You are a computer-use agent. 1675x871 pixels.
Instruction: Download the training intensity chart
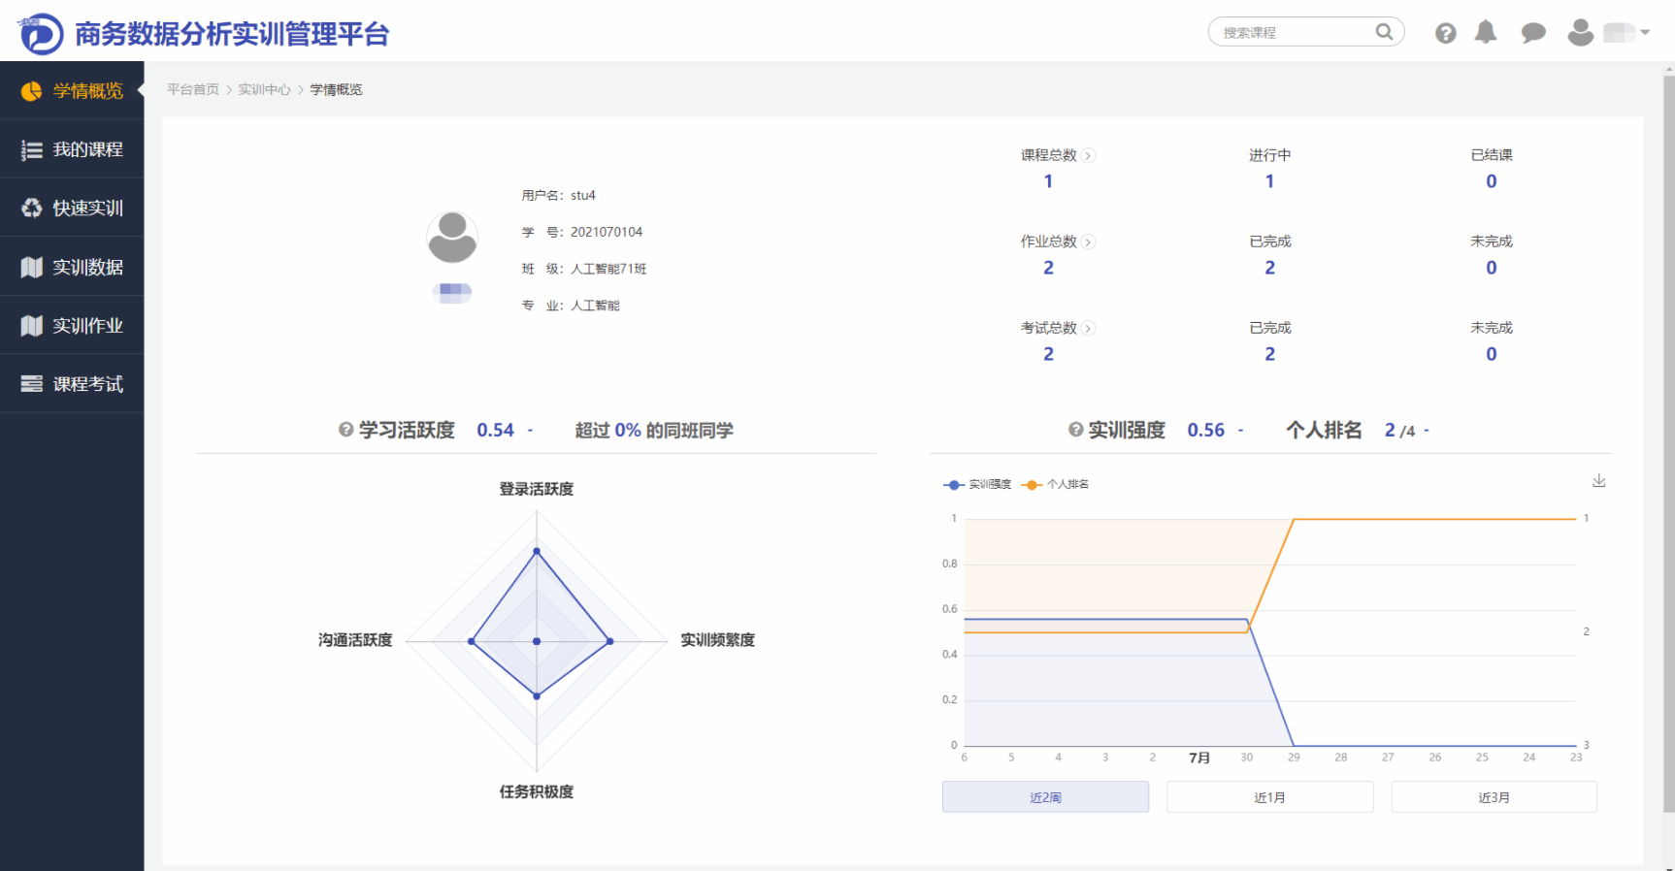click(x=1598, y=481)
